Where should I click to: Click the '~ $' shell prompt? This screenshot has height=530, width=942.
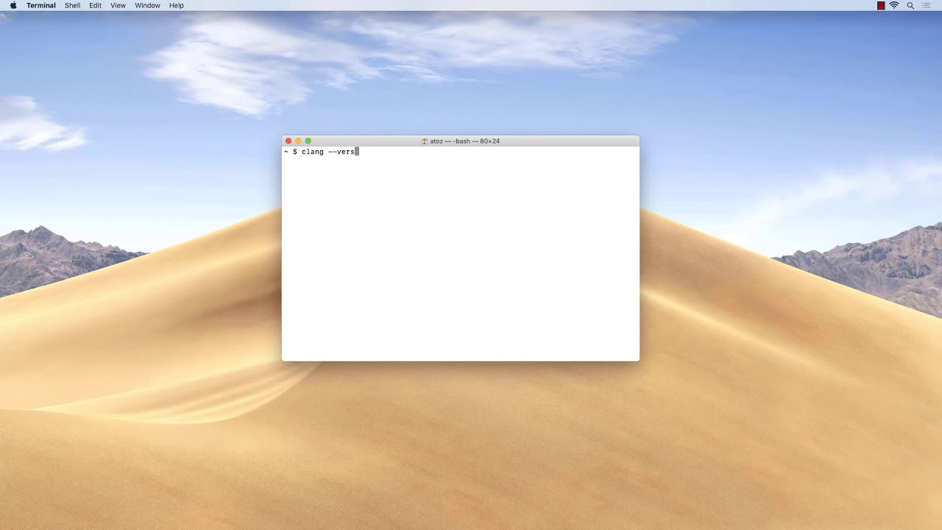point(291,152)
